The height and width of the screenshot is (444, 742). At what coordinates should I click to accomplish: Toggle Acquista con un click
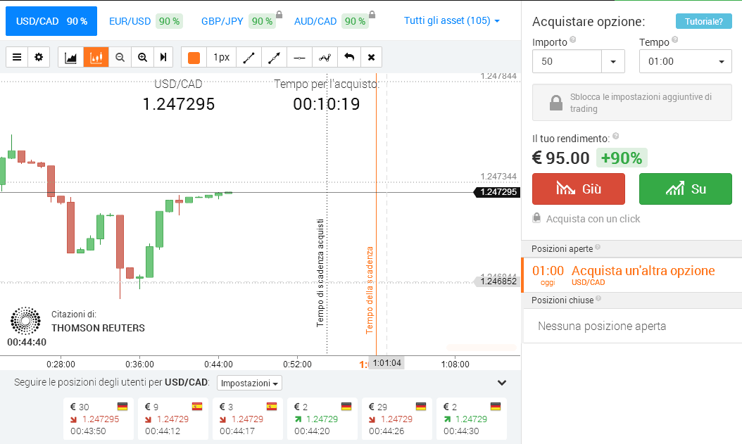pyautogui.click(x=586, y=218)
